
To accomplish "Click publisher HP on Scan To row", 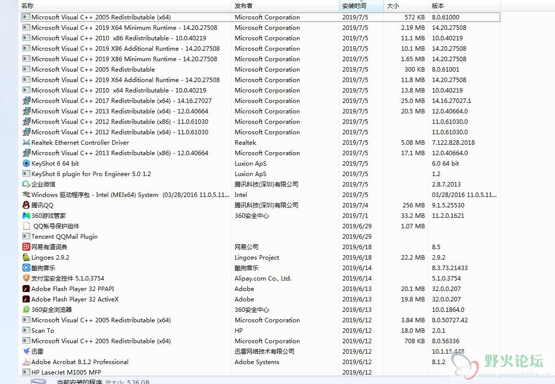I will tap(239, 330).
